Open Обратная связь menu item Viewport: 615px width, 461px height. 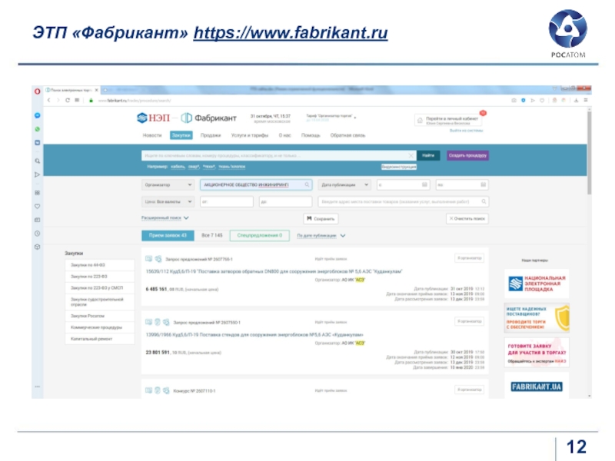[347, 135]
